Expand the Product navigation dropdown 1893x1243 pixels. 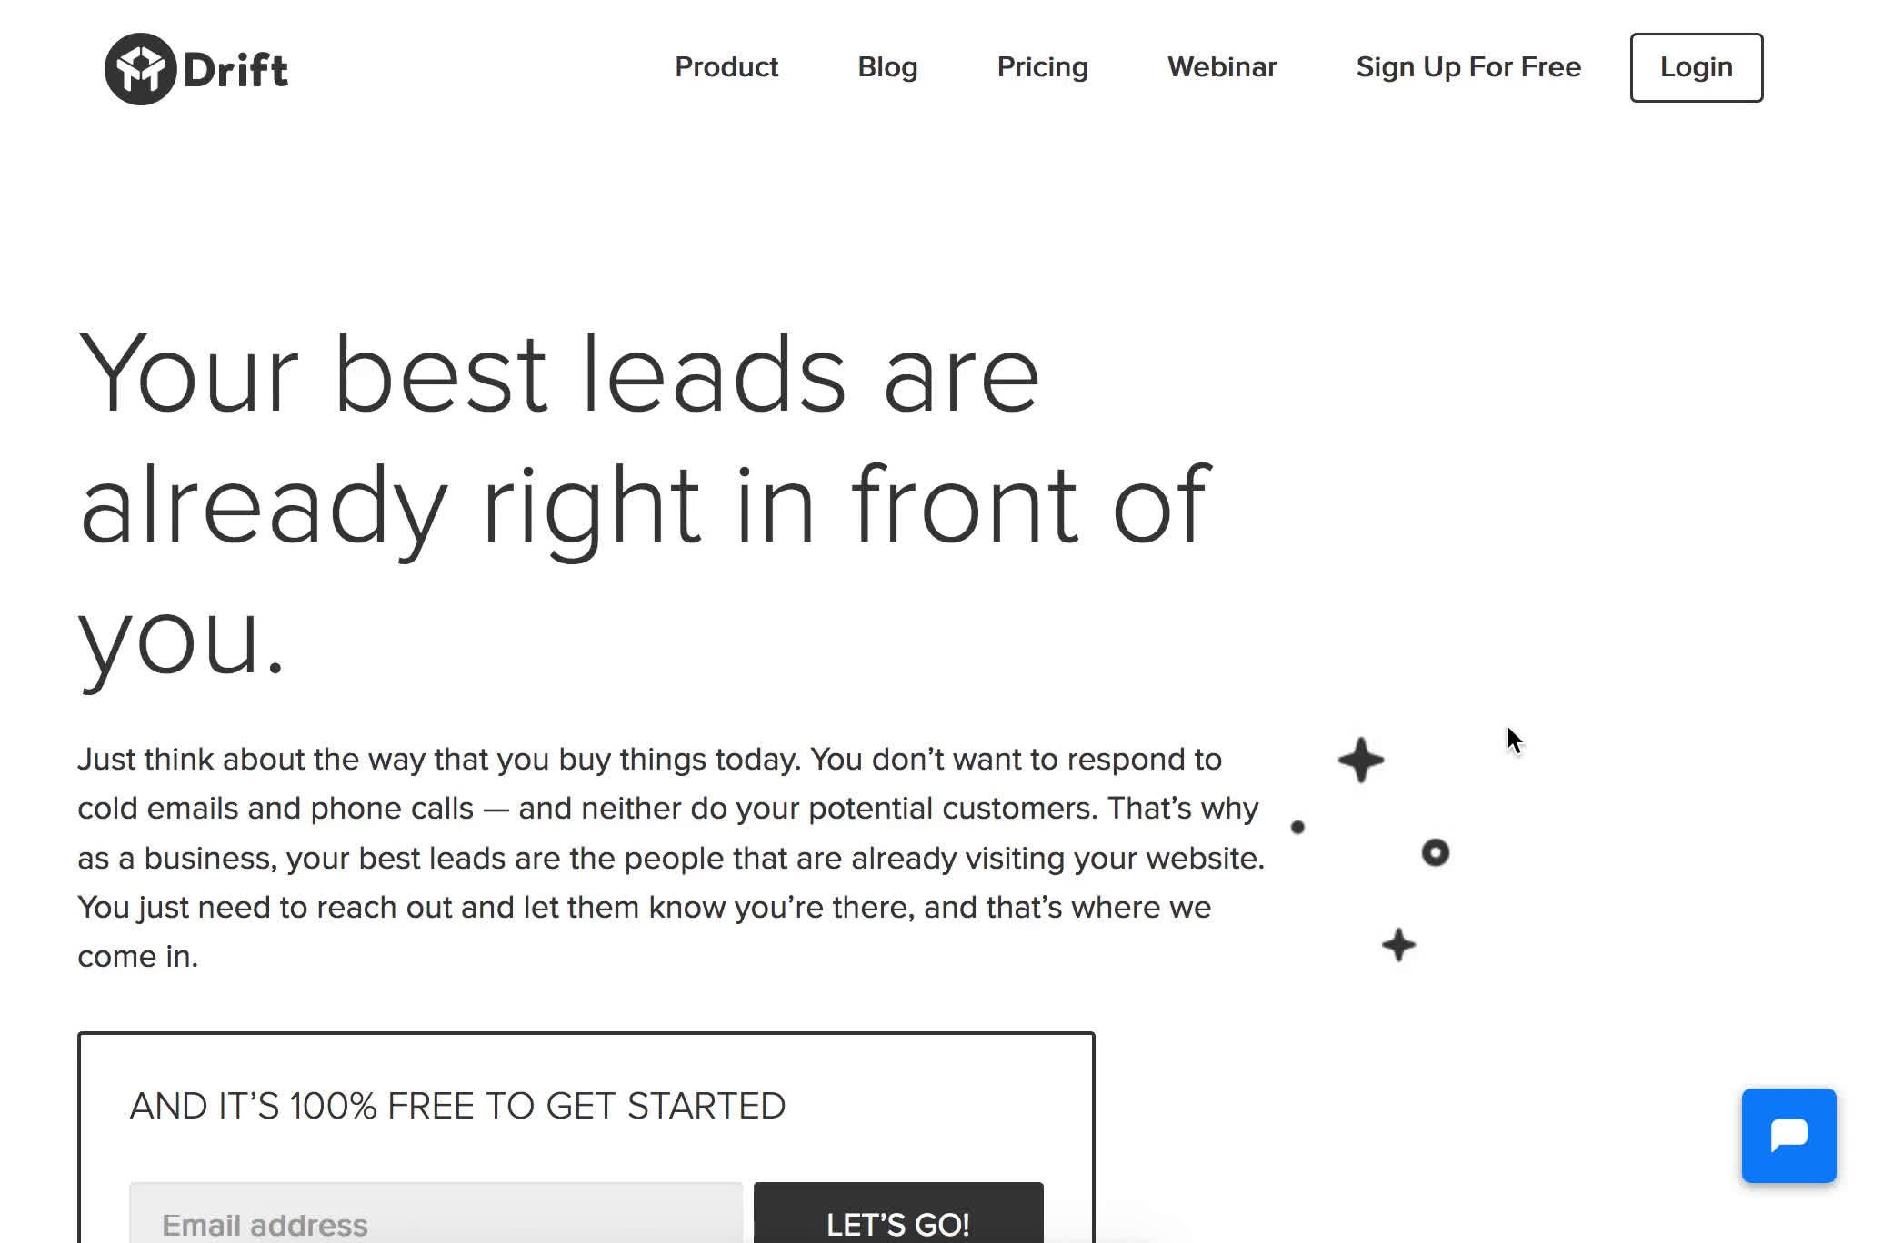pos(726,66)
